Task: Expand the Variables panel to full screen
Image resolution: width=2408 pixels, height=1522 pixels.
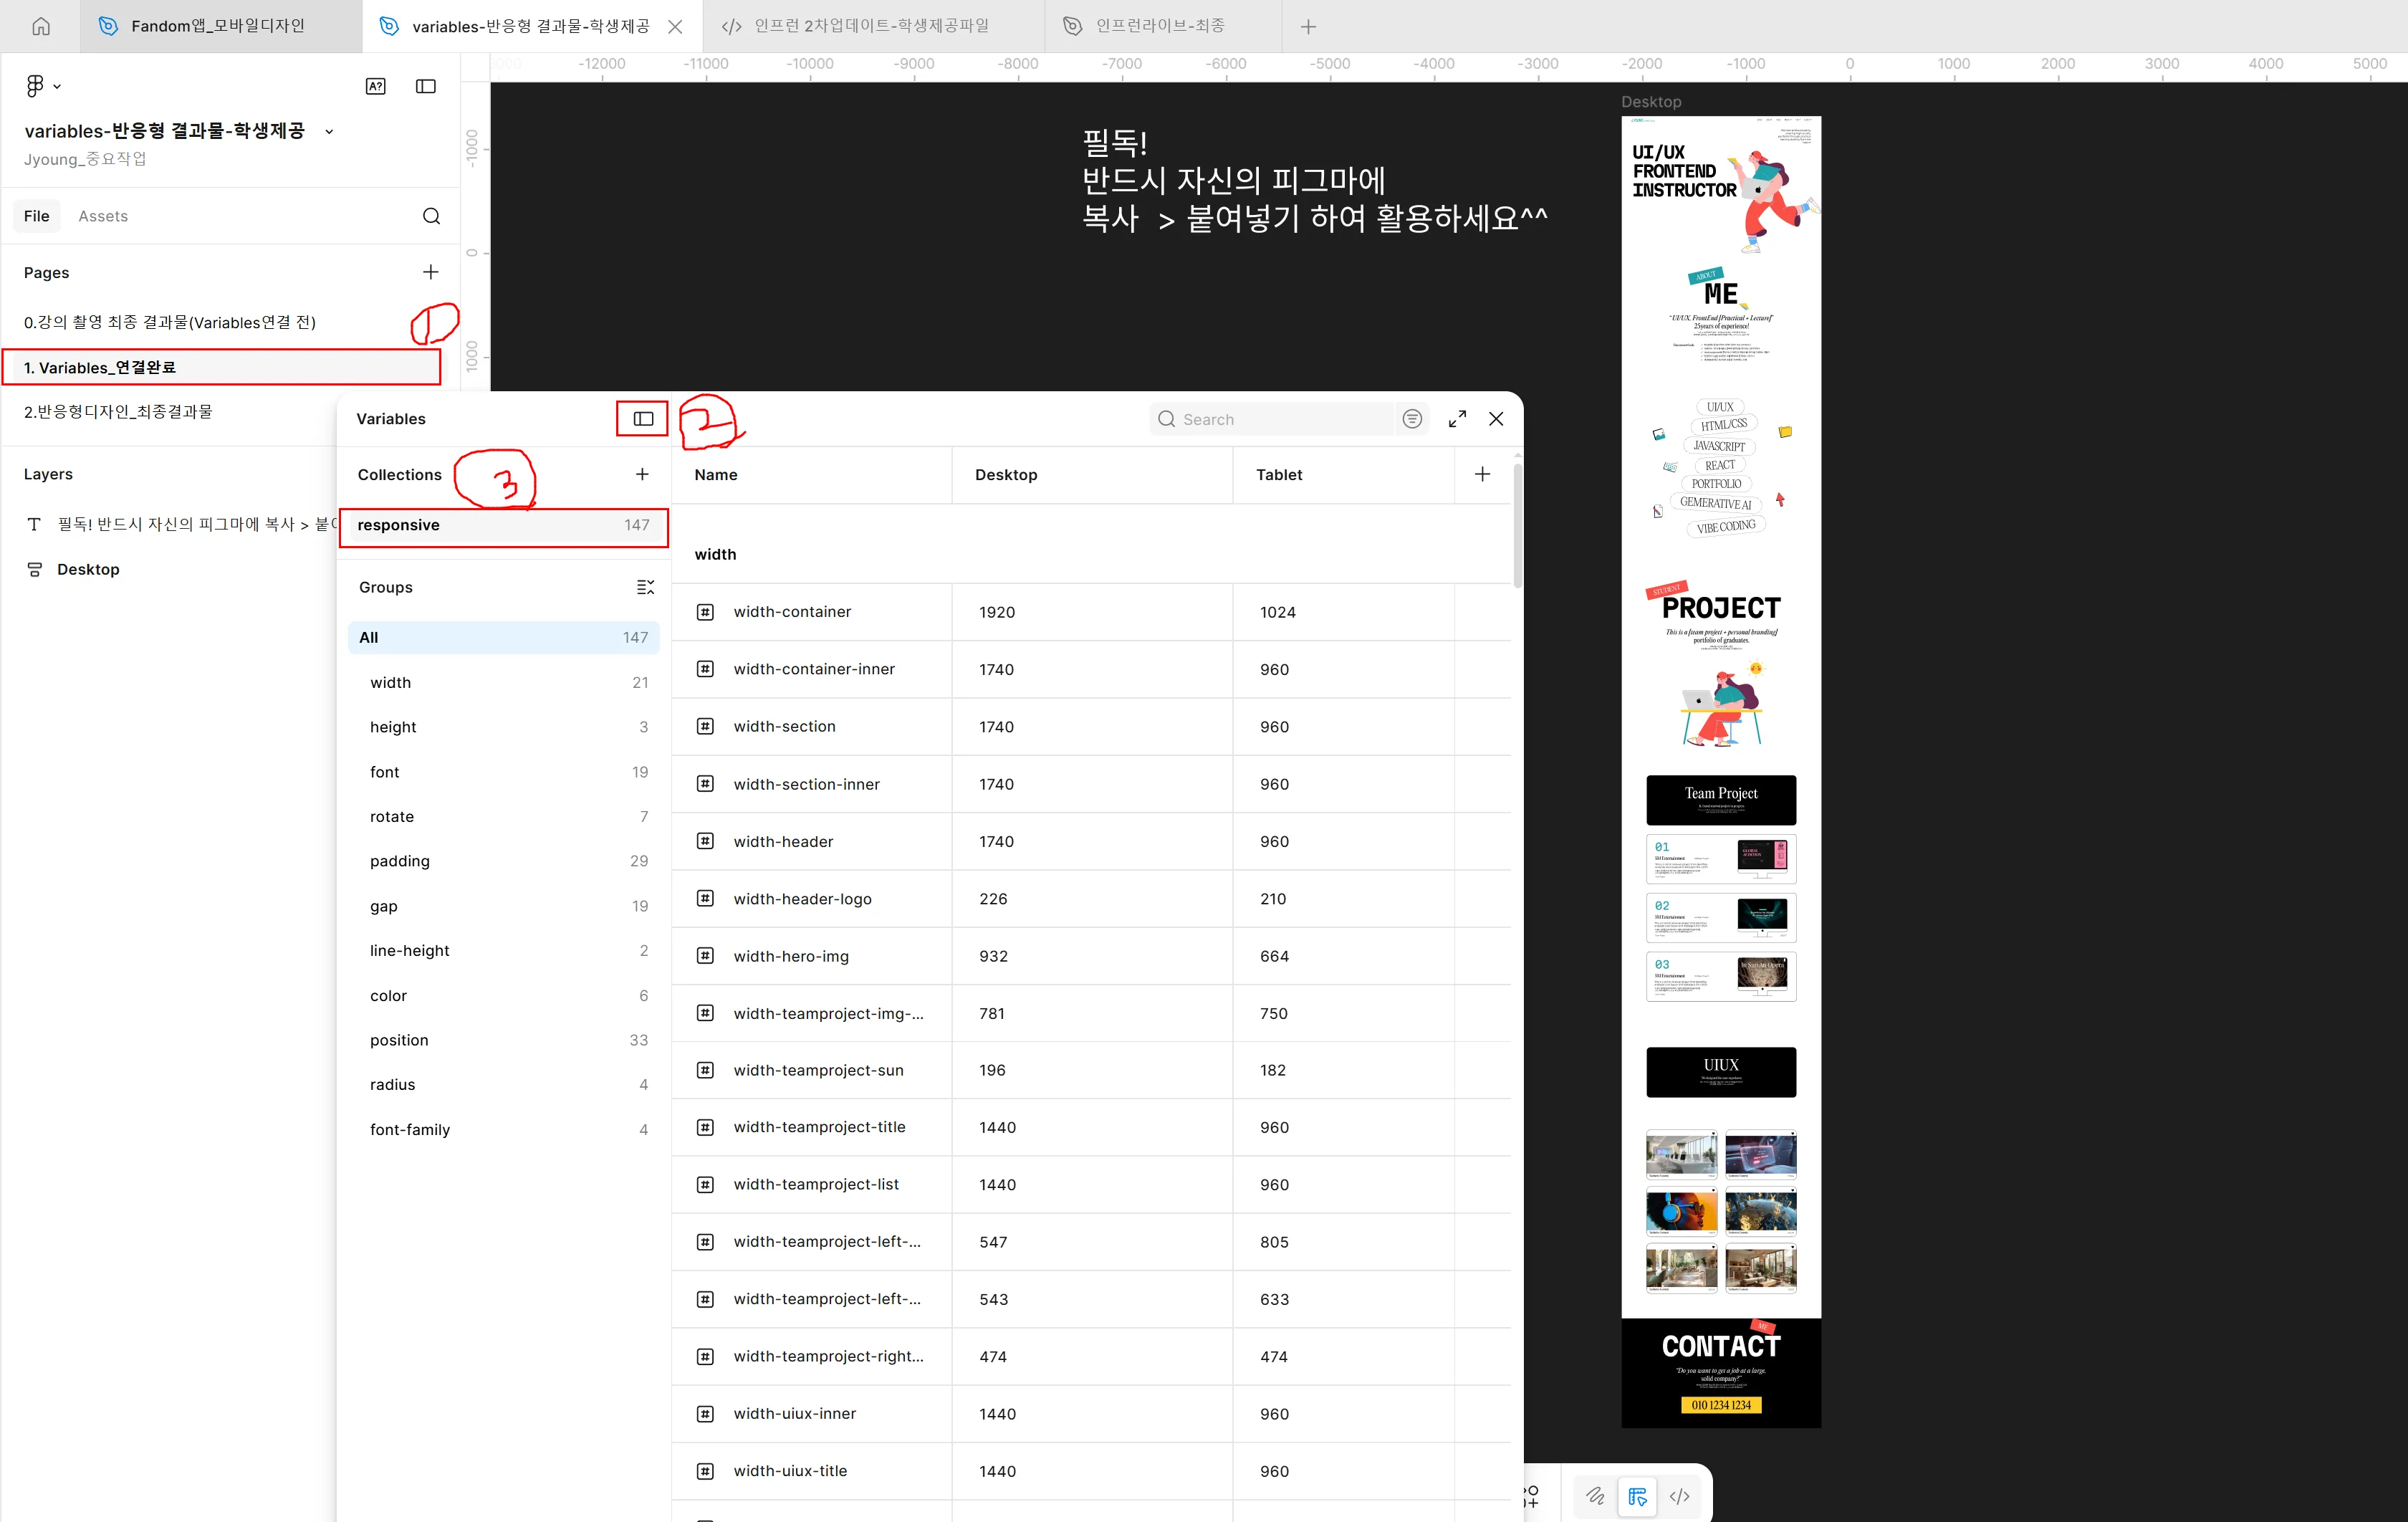Action: tap(1457, 419)
